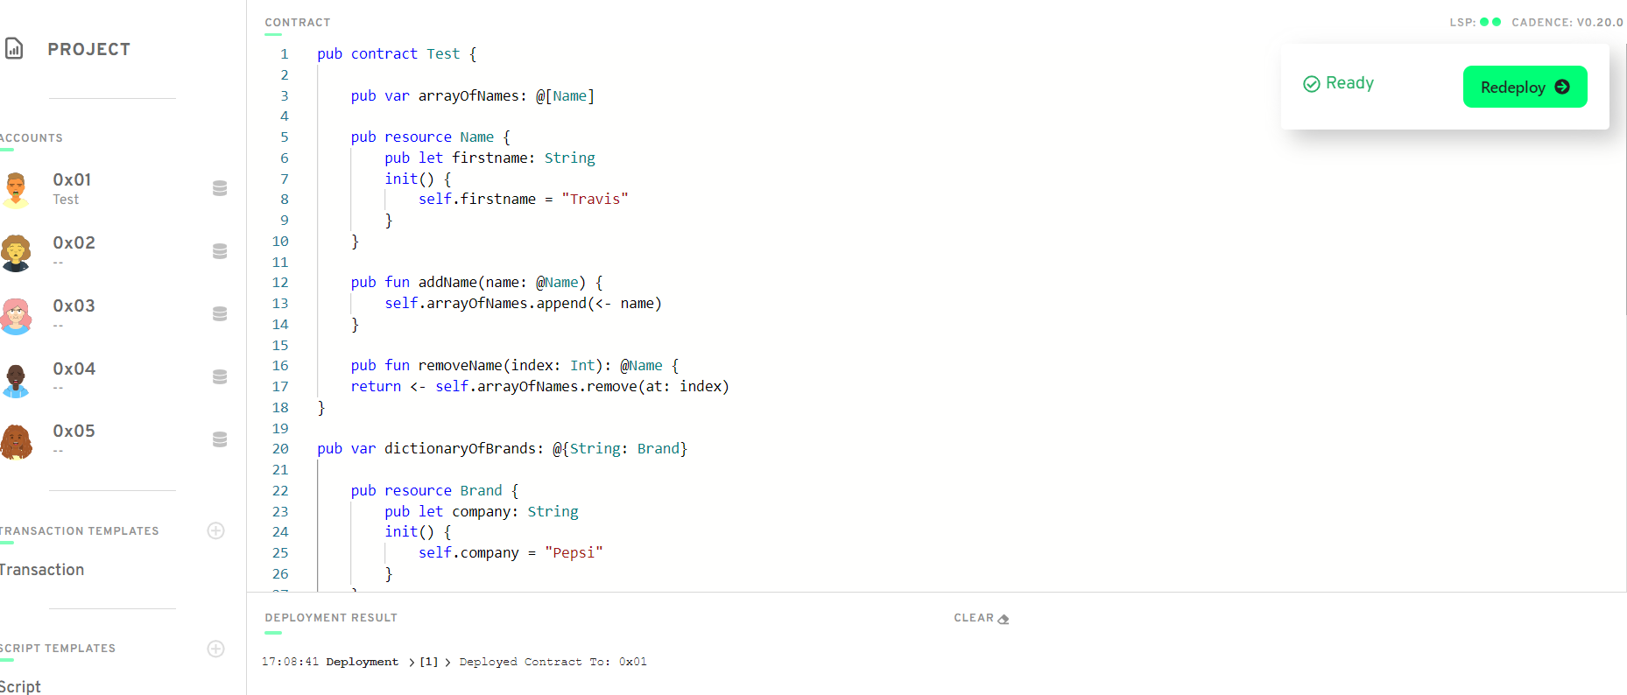
Task: Click the "Travis" string on line 8
Action: (x=595, y=200)
